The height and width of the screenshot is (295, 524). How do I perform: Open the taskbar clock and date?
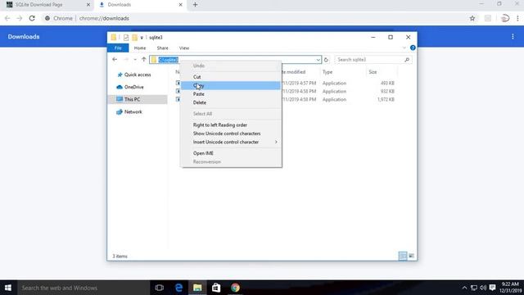[x=511, y=288]
